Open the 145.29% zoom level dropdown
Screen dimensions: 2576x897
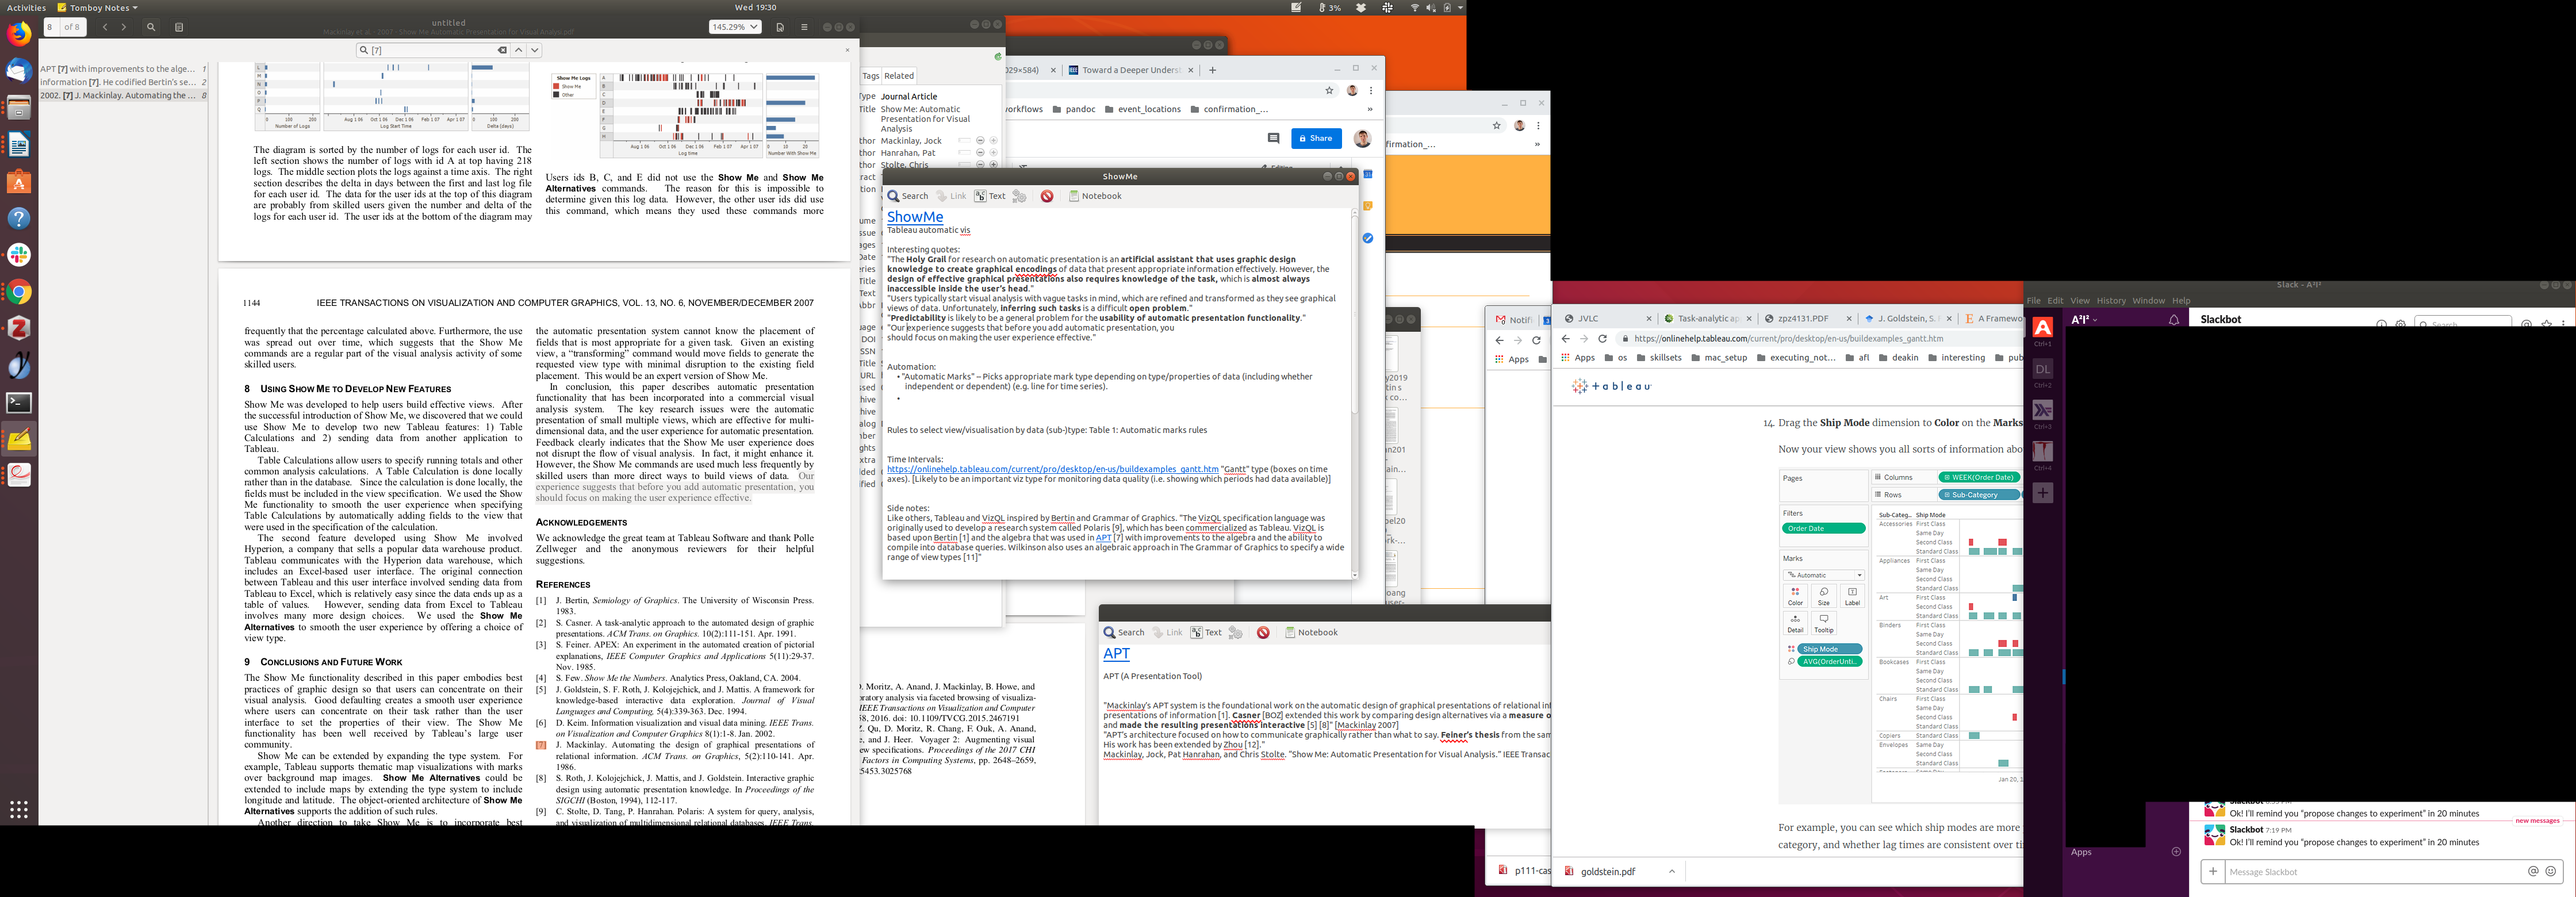click(734, 27)
